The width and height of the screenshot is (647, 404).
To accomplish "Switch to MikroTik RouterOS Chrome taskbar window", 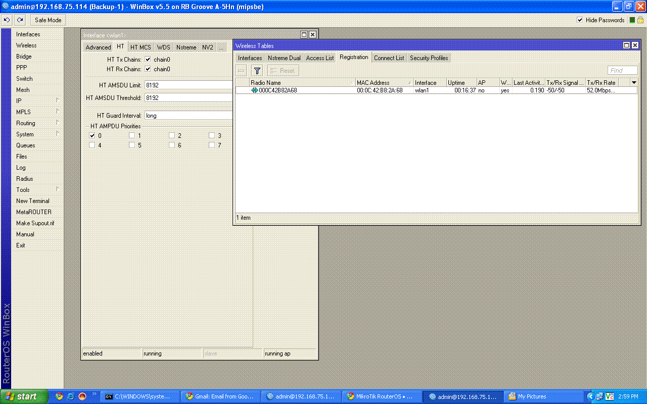I will (382, 396).
